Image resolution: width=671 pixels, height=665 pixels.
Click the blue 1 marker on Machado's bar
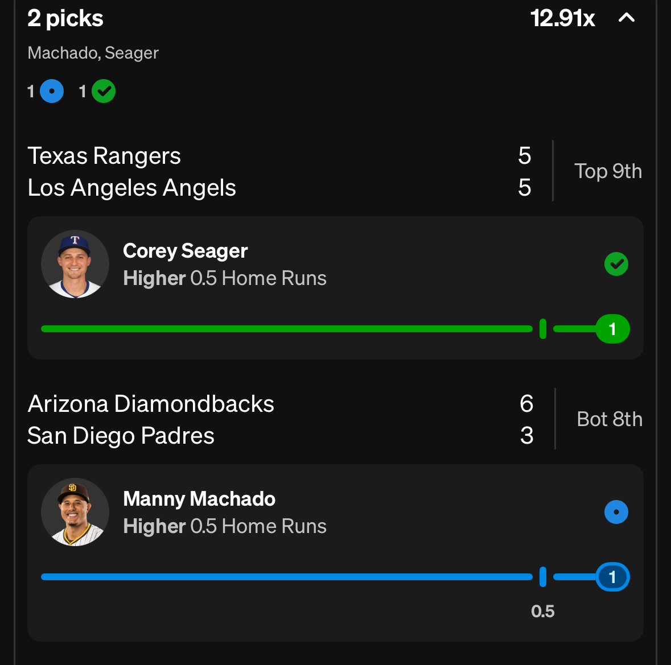[x=612, y=577]
